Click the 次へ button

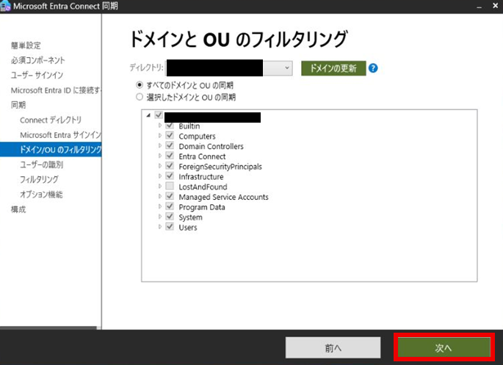(x=443, y=347)
